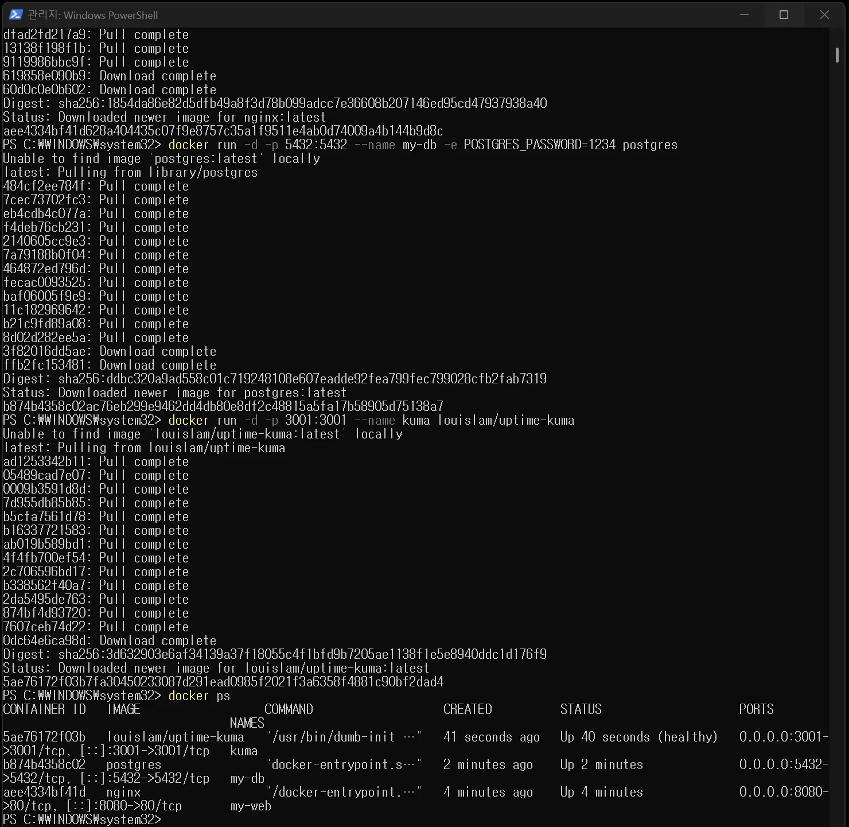The height and width of the screenshot is (827, 849).
Task: Click 'latest: Pulling from library/postgres'
Action: tap(130, 172)
